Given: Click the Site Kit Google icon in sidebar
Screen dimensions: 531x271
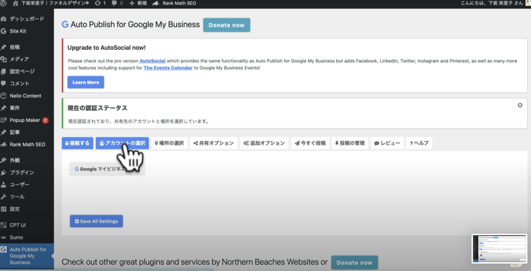Looking at the screenshot, I should pos(4,31).
